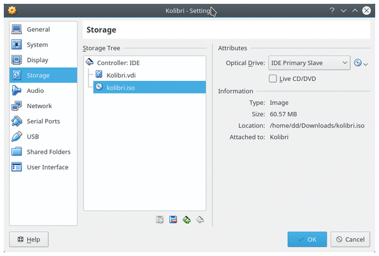Open the choose optical disk menu icon
Screen dimensions: 379x256
361,63
